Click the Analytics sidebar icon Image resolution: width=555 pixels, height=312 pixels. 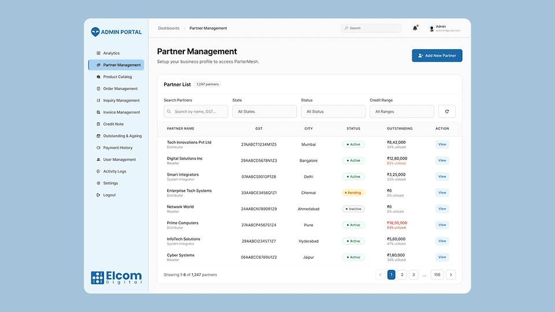[98, 53]
